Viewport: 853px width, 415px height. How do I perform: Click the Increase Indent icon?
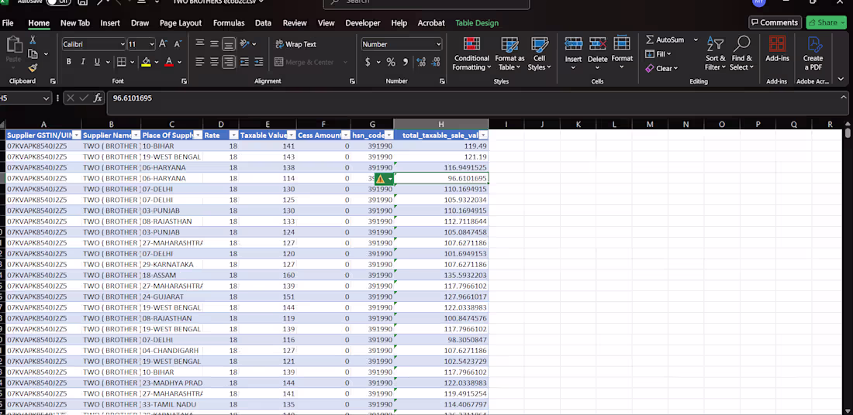[x=259, y=62]
